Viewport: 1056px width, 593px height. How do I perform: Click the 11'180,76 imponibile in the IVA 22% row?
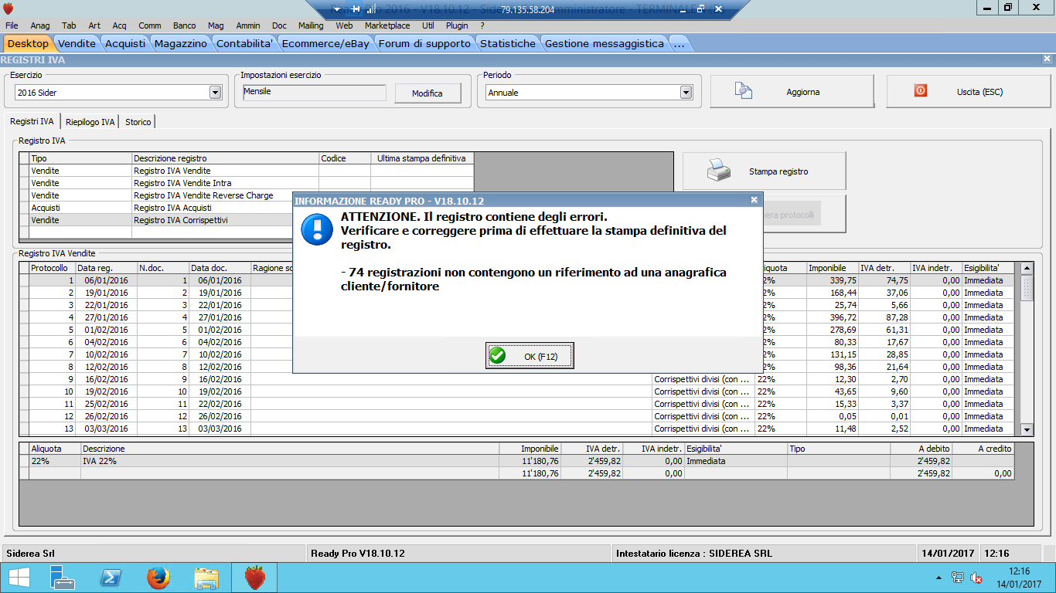click(541, 461)
